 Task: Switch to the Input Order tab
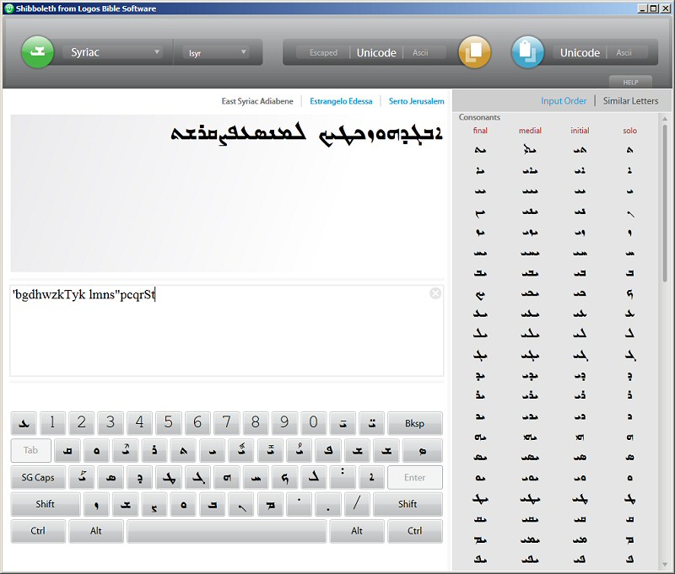click(564, 101)
